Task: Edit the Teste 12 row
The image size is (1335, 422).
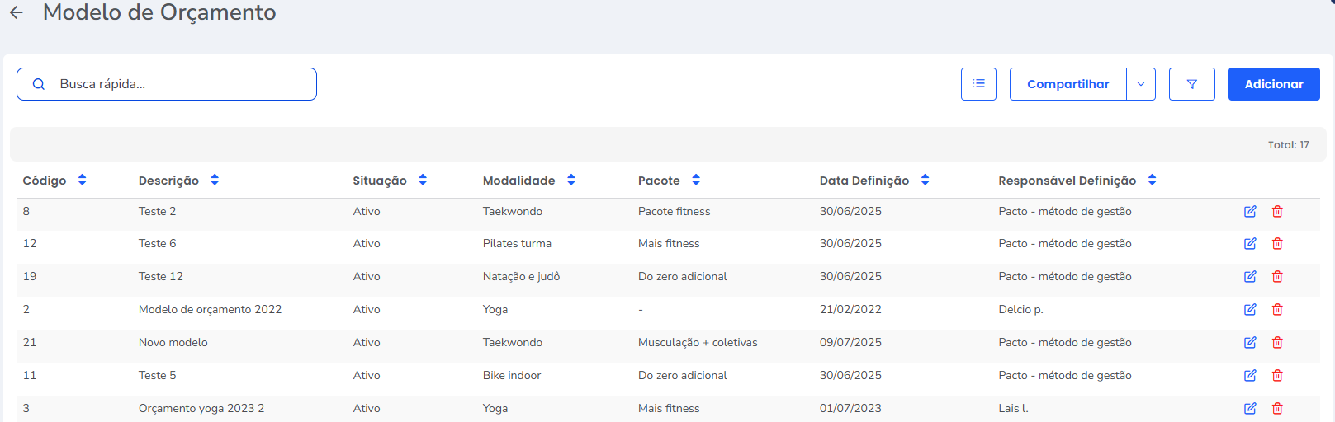Action: point(1250,277)
